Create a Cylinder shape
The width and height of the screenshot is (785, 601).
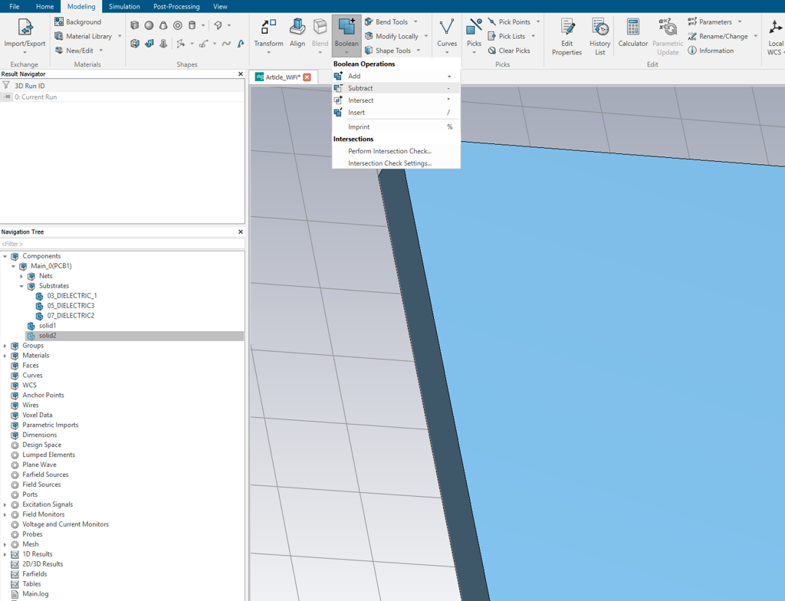pyautogui.click(x=192, y=25)
